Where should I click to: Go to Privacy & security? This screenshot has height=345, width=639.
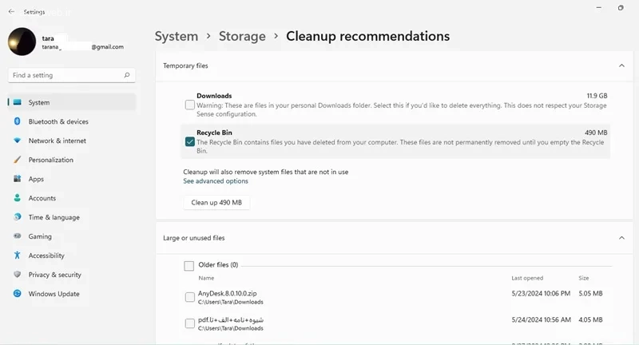[x=72, y=275]
